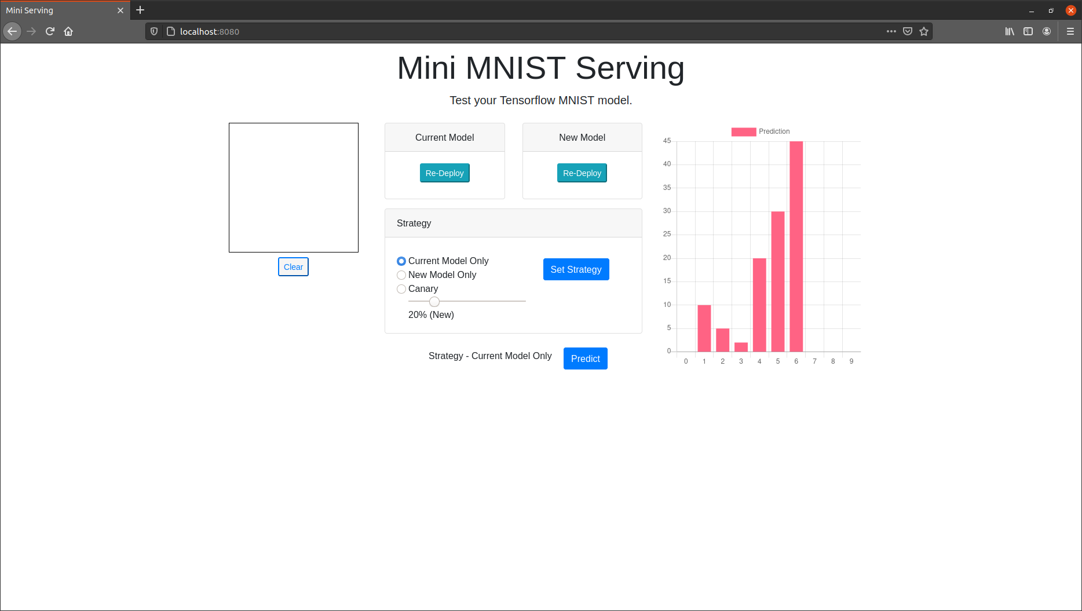The height and width of the screenshot is (611, 1082).
Task: Open the browser Home page
Action: coord(68,31)
